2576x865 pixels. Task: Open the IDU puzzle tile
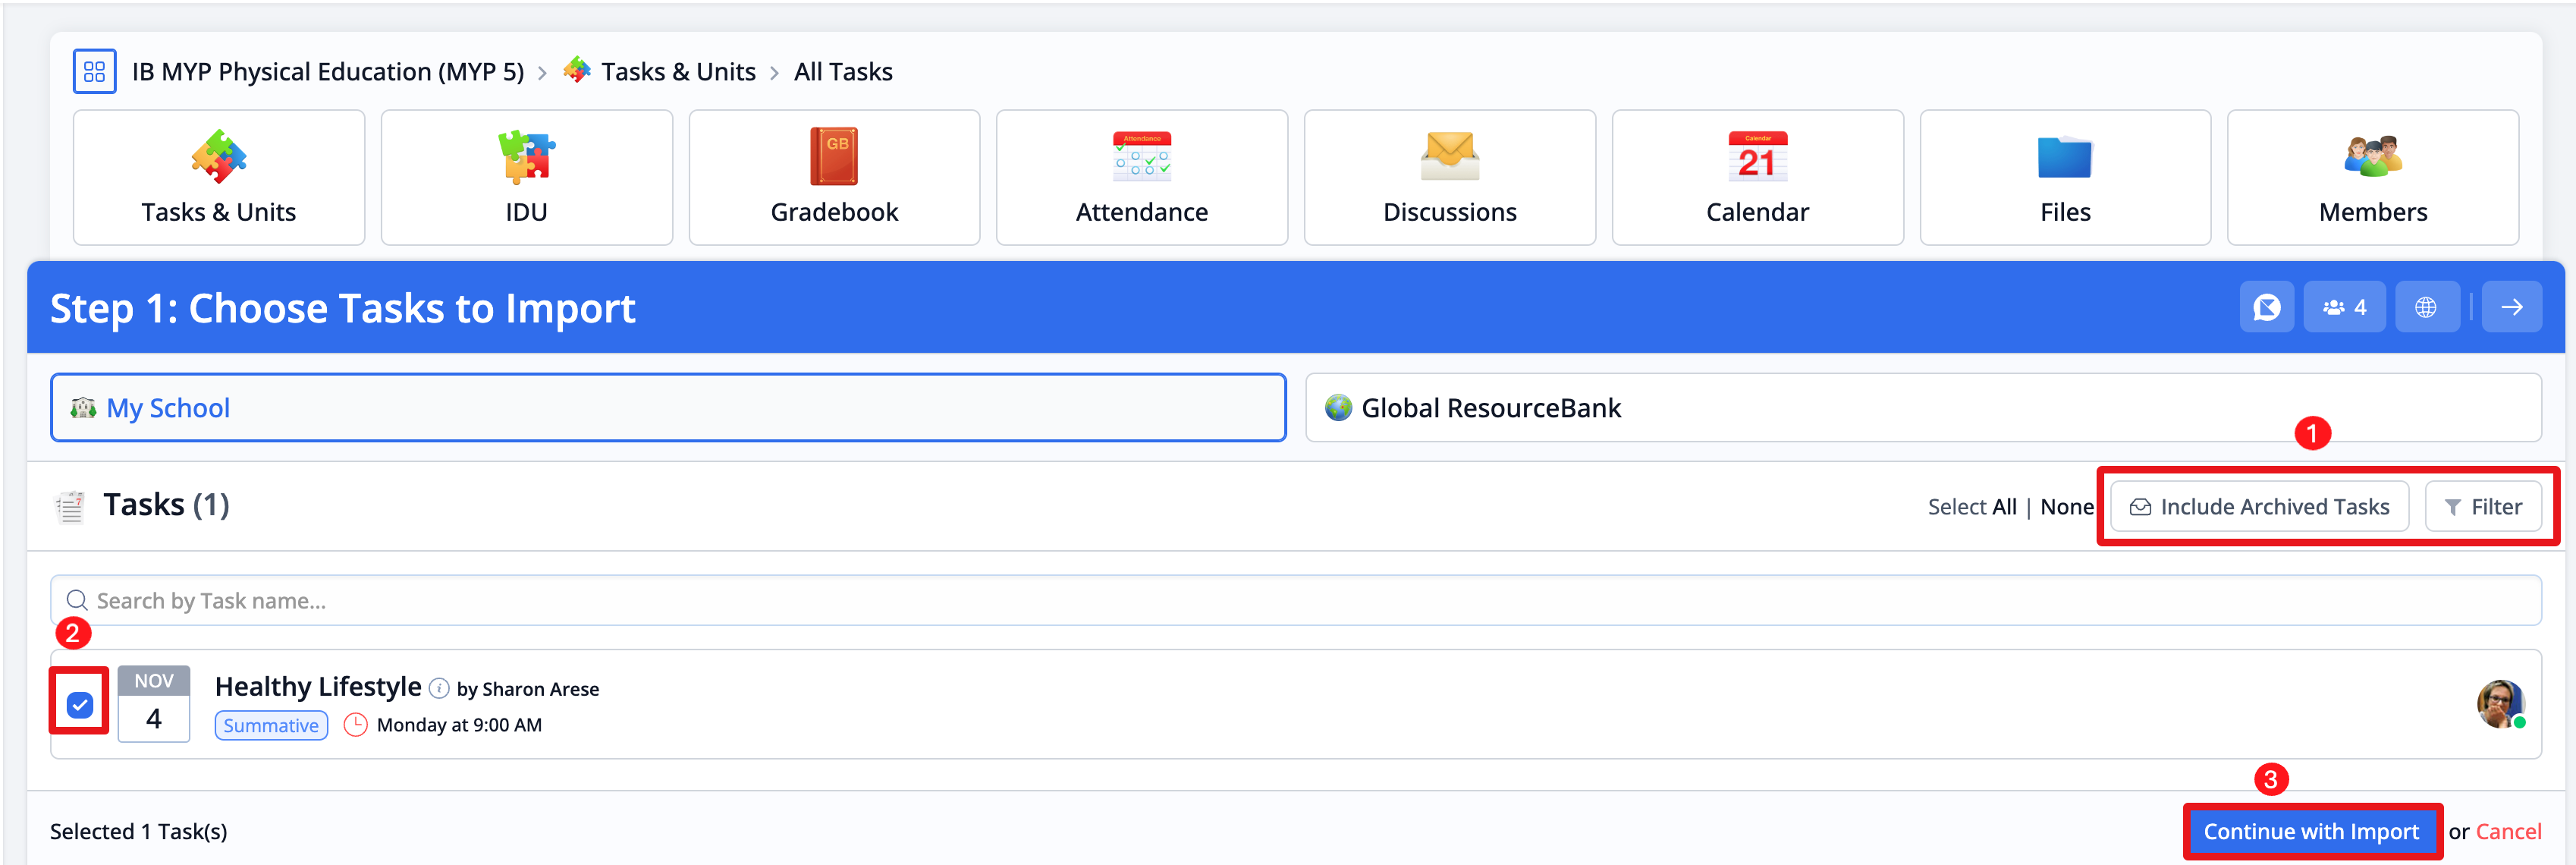coord(526,177)
